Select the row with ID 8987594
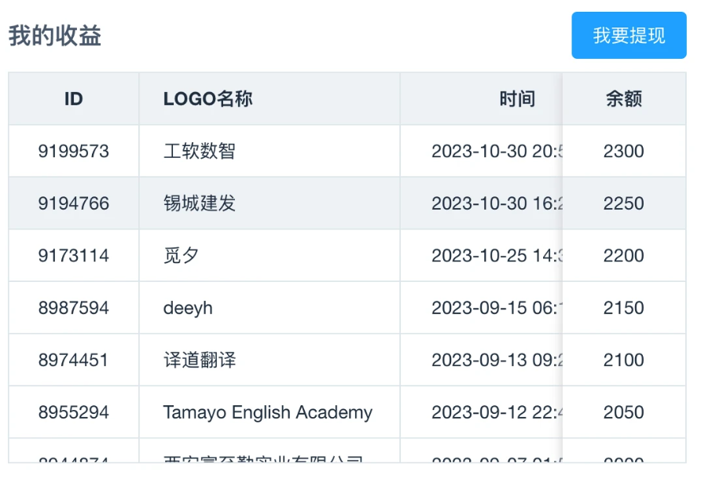The height and width of the screenshot is (483, 701). coord(74,308)
